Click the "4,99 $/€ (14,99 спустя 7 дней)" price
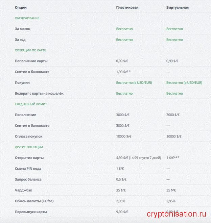Screen dimensions: 211x223 (138, 158)
